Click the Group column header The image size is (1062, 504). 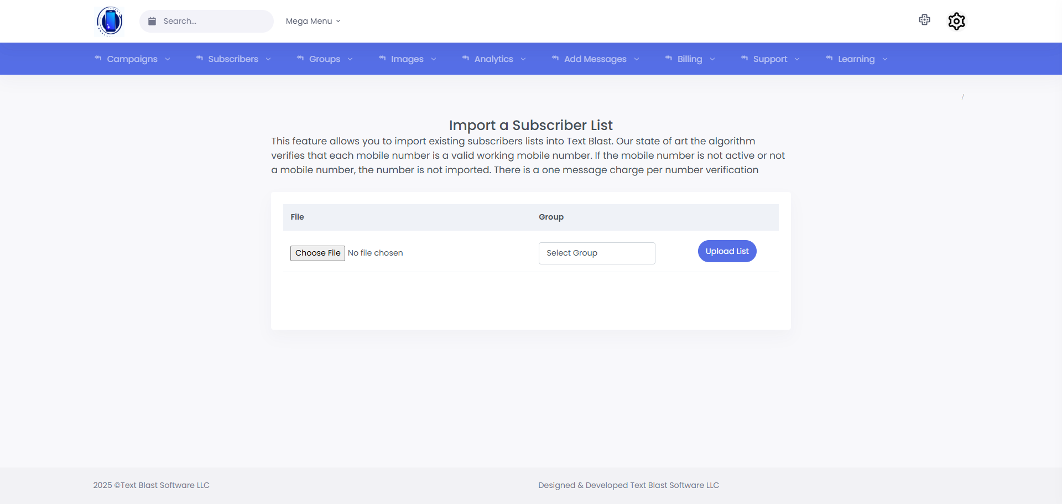[x=551, y=217]
